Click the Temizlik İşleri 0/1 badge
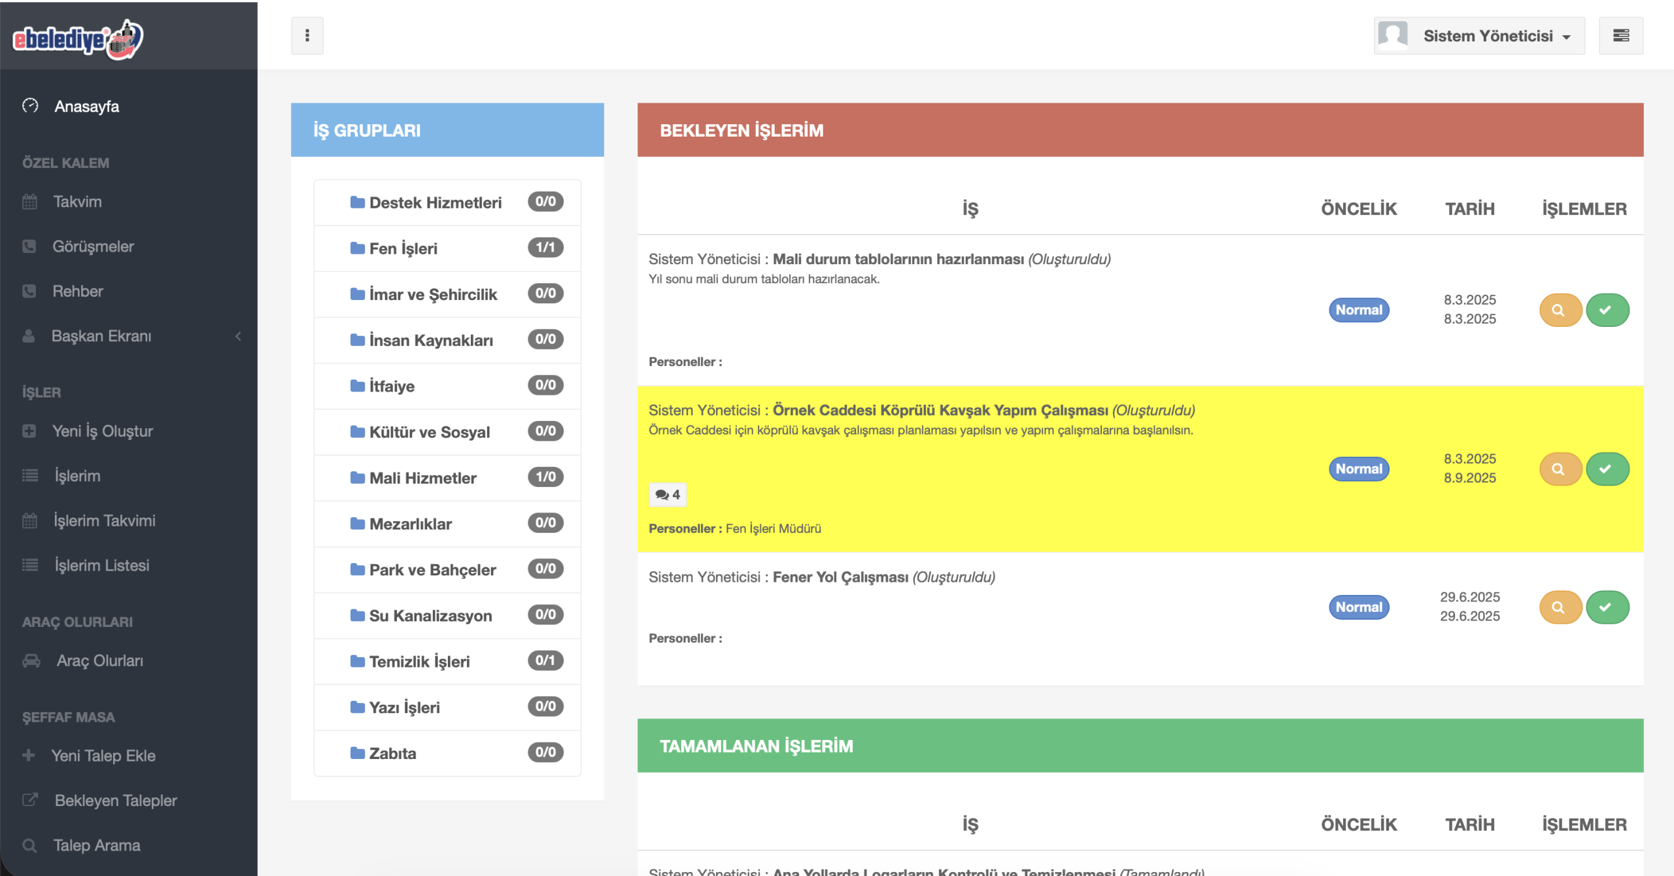Screen dimensions: 1674x876 [x=545, y=660]
